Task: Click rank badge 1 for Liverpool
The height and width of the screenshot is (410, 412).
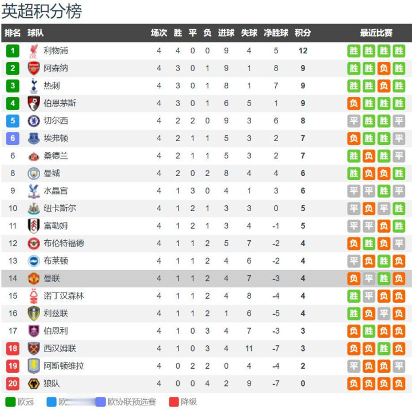Action: (13, 51)
